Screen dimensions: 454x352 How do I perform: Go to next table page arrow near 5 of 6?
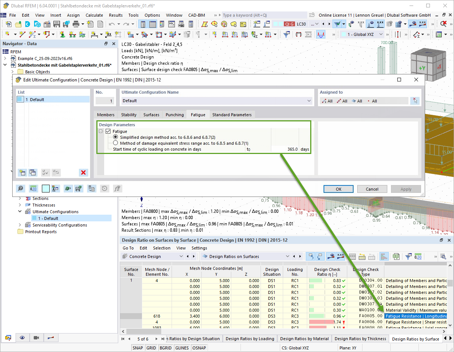(x=157, y=339)
